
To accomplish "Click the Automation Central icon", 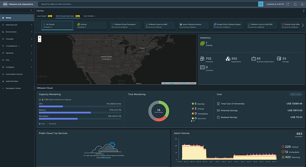I will (x=3, y=74).
